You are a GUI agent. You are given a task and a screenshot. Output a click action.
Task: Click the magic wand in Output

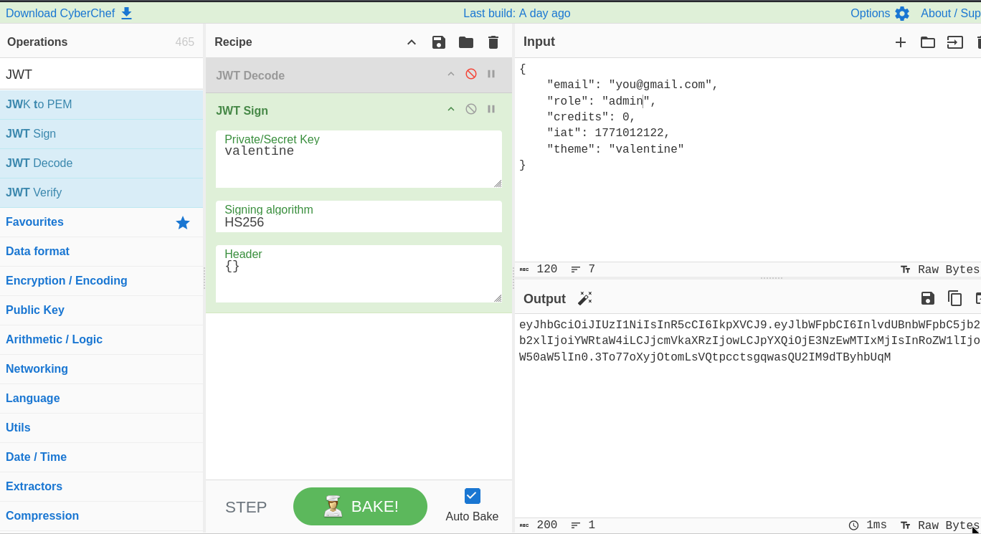click(x=585, y=298)
